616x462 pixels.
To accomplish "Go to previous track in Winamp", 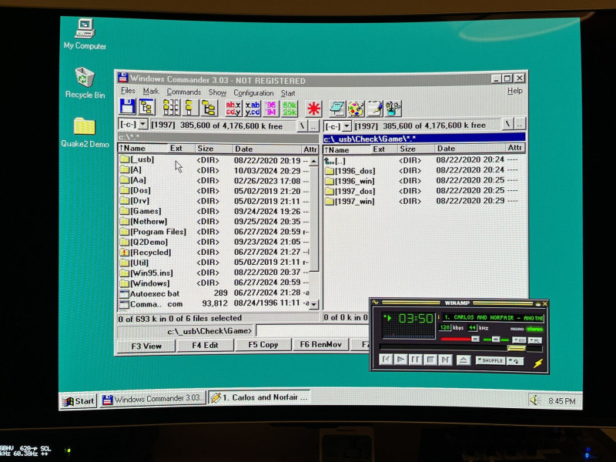I will point(387,360).
